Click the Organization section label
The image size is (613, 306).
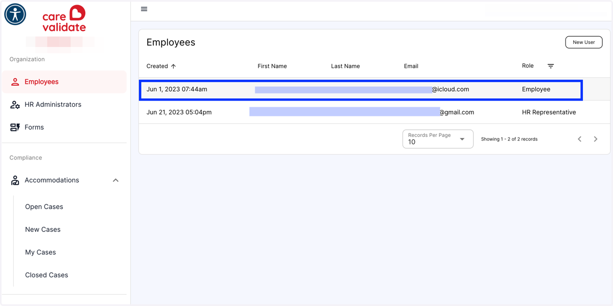27,59
